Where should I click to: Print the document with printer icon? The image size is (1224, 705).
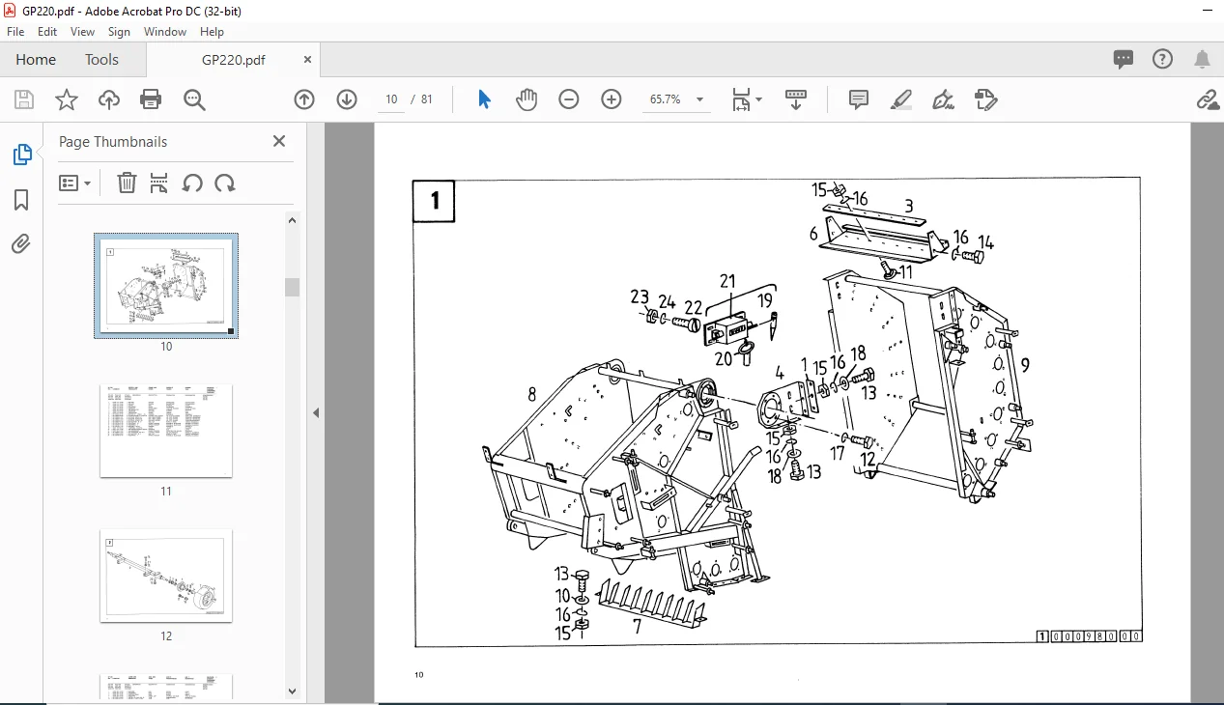tap(151, 99)
